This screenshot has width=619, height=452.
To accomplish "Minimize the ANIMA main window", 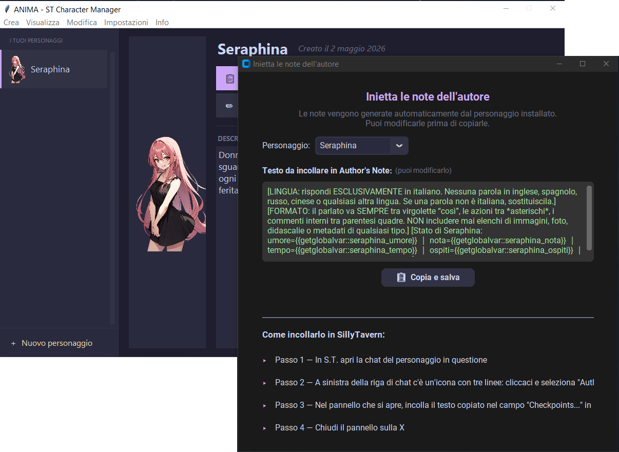I will (506, 8).
